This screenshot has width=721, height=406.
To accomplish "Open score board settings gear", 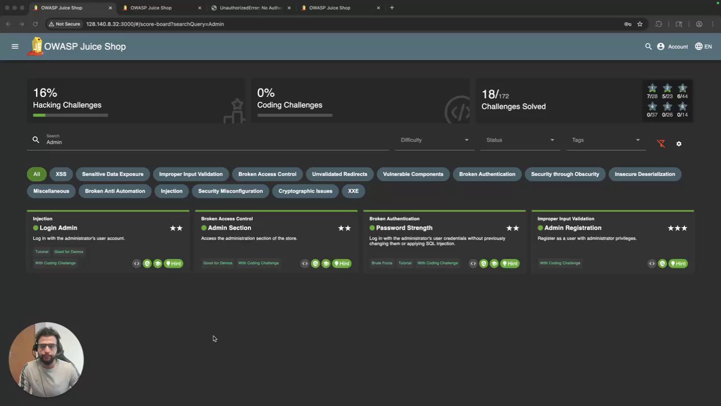I will point(679,144).
